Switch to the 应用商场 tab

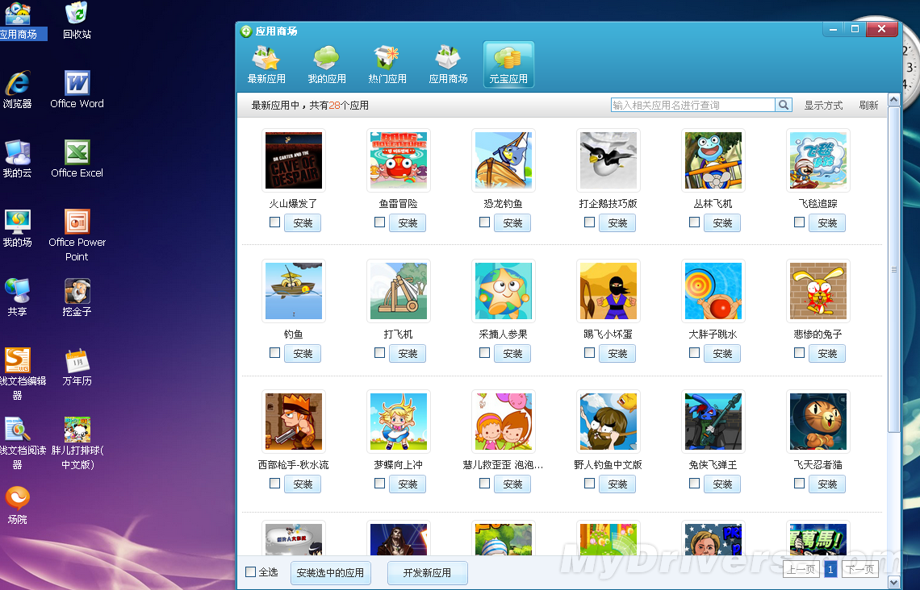pyautogui.click(x=448, y=65)
